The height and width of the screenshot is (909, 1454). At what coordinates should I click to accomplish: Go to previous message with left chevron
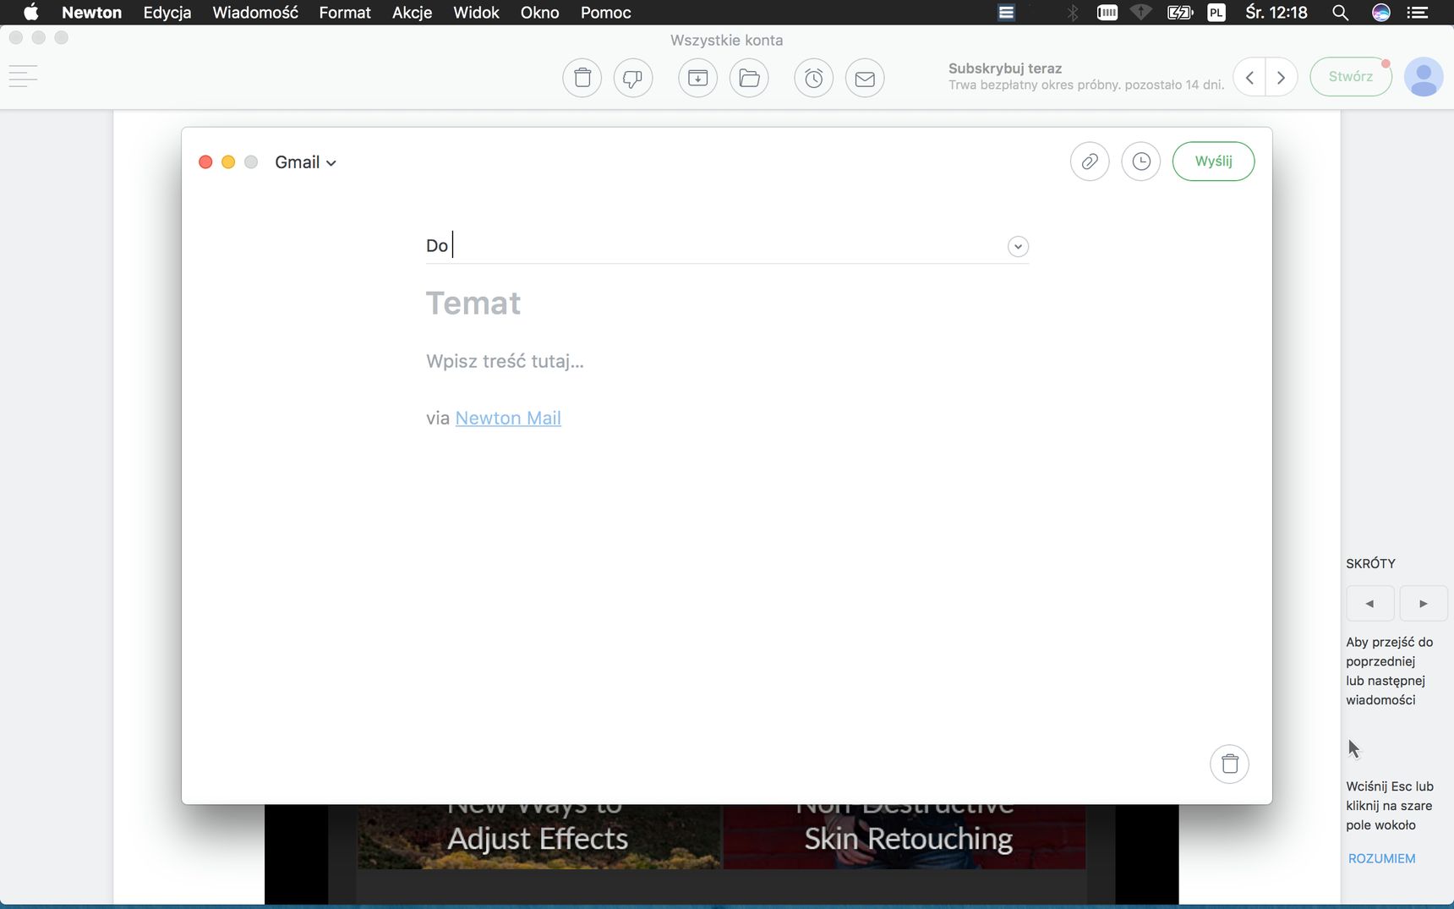[1249, 77]
